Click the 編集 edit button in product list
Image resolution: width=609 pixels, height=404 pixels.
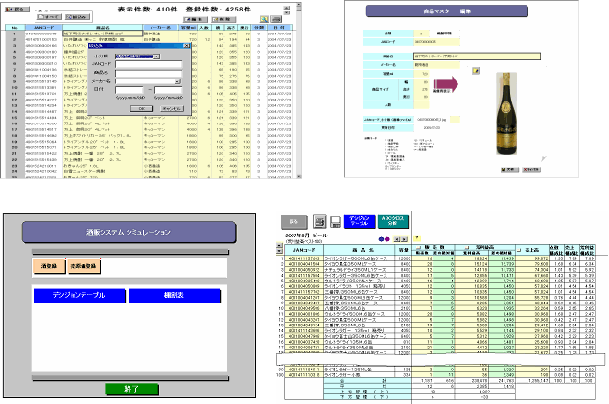point(196,19)
